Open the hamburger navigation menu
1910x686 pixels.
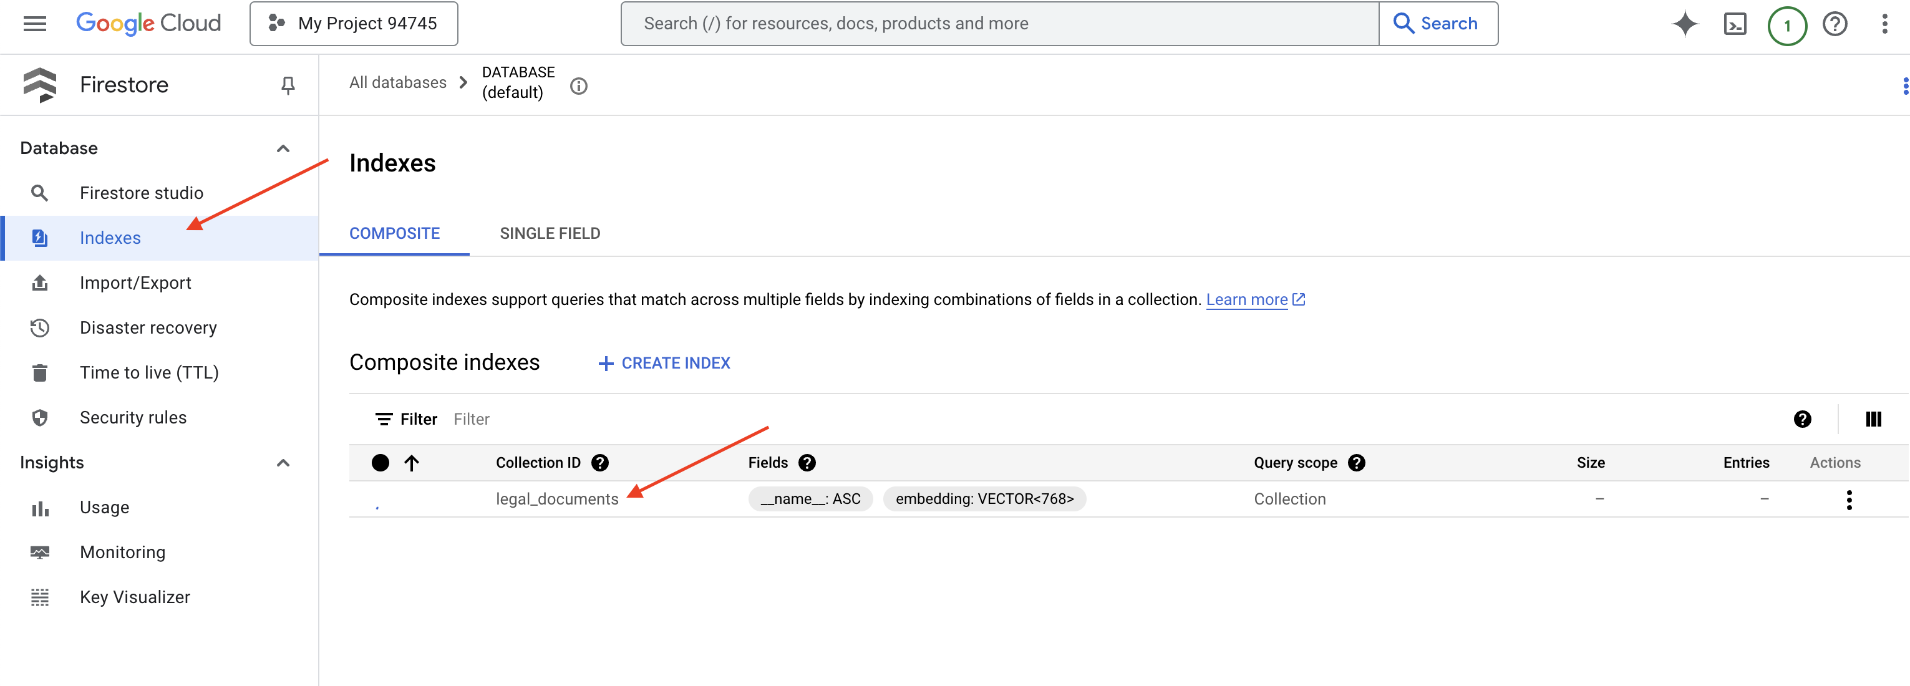(35, 24)
